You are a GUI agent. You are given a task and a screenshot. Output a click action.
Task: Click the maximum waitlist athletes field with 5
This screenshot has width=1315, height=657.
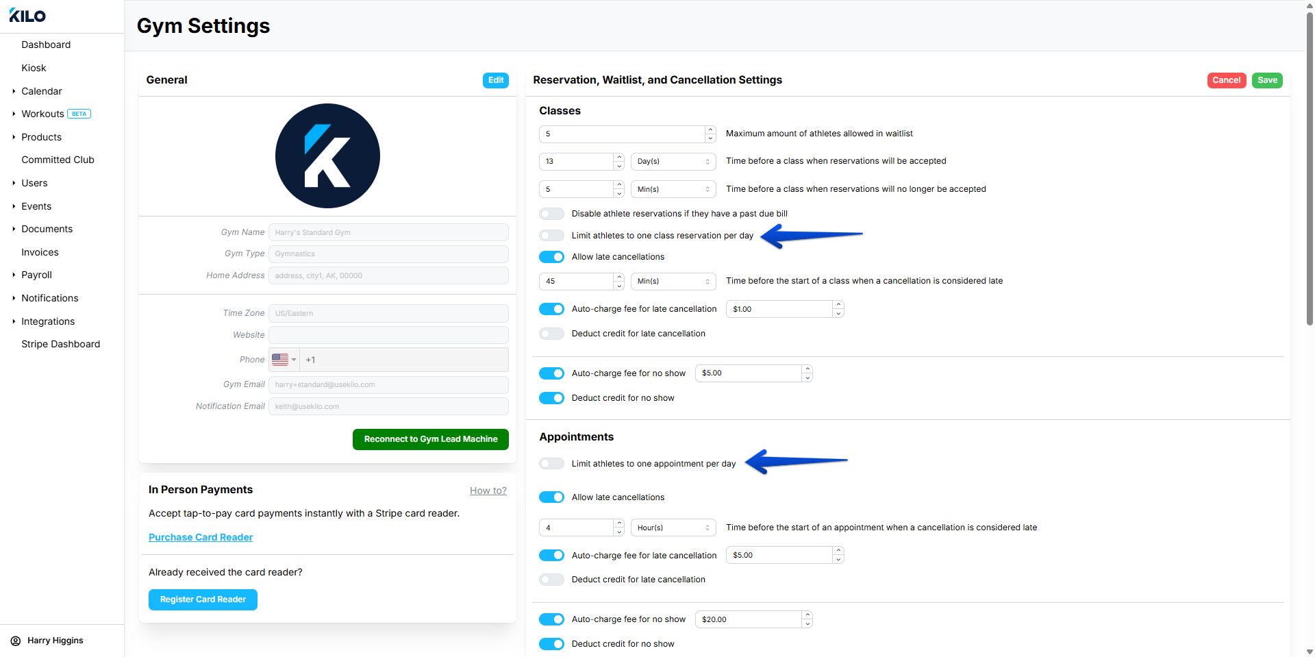click(622, 134)
